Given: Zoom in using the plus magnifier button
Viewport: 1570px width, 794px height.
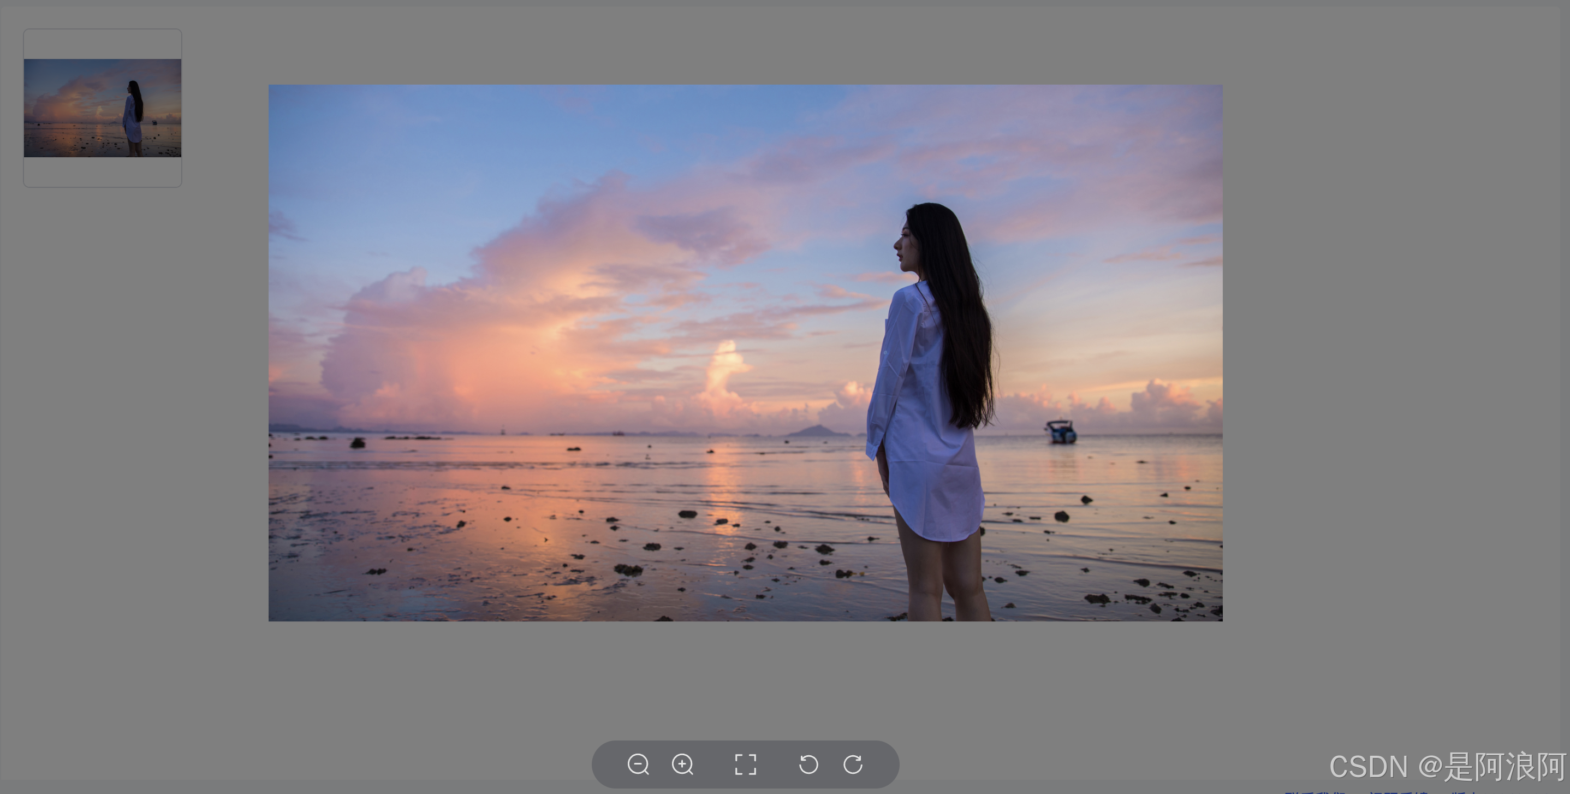Looking at the screenshot, I should click(684, 766).
